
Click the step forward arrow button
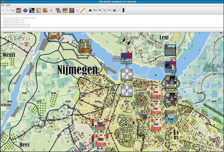point(8,11)
